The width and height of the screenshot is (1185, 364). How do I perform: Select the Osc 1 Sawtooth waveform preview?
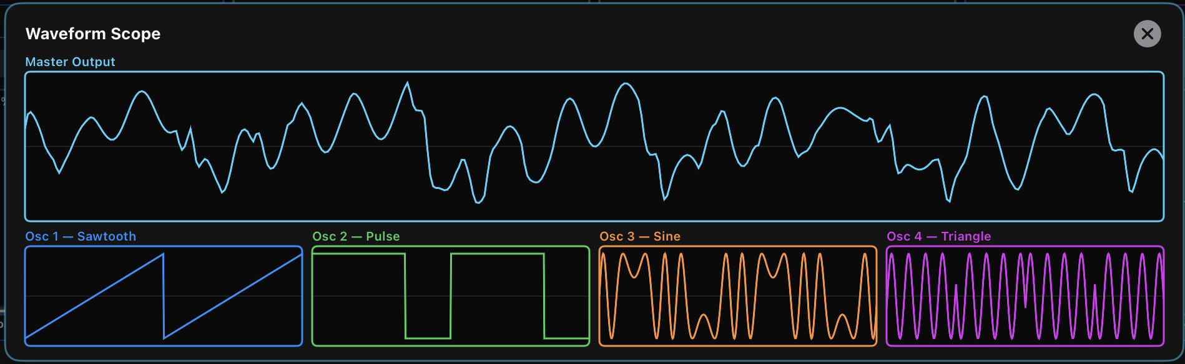click(164, 296)
